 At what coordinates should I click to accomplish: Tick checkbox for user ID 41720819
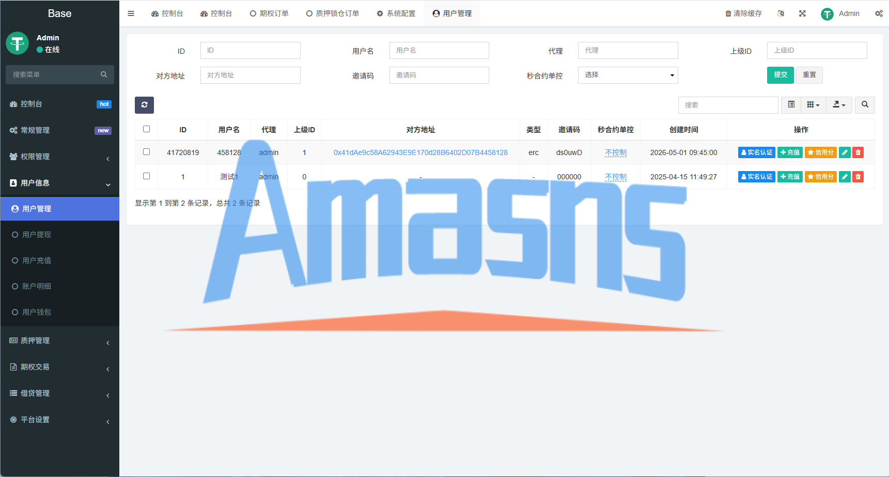[x=146, y=152]
